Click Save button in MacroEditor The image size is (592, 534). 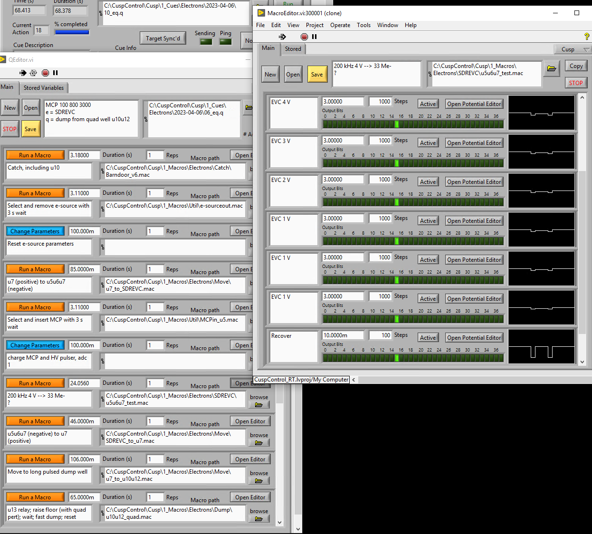pos(317,74)
